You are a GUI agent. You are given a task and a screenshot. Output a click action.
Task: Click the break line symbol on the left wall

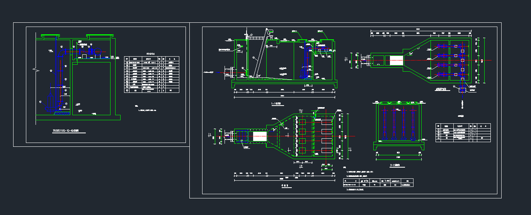click(x=36, y=71)
